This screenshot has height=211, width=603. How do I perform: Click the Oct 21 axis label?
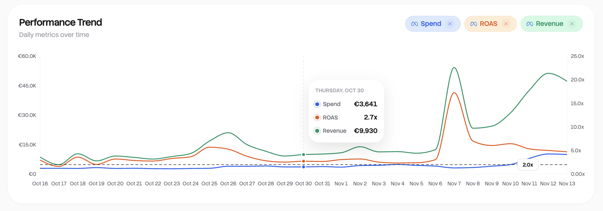point(134,184)
